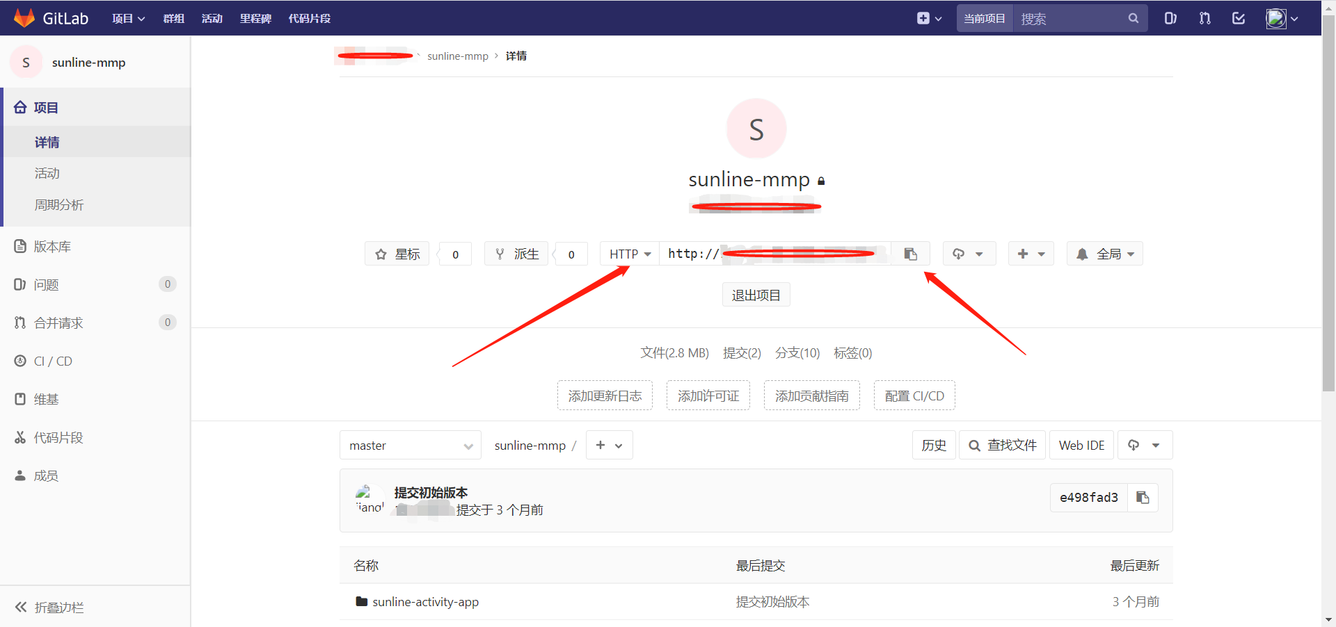This screenshot has width=1336, height=627.
Task: Copy clone URL to clipboard
Action: tap(910, 254)
